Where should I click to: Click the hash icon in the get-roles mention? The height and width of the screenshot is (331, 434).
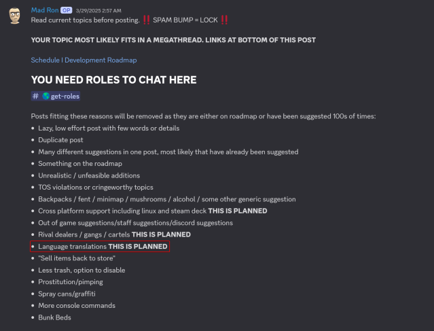[36, 97]
